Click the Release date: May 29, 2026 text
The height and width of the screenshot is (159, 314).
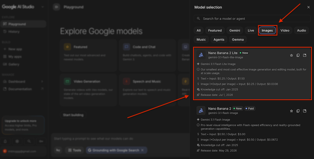[219, 151]
